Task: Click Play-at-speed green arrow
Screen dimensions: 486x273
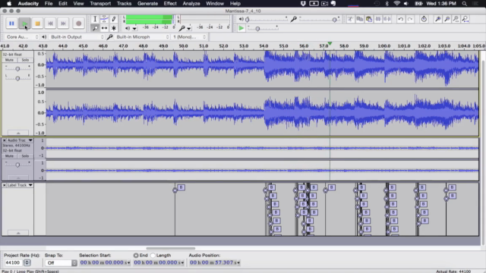Action: (241, 28)
